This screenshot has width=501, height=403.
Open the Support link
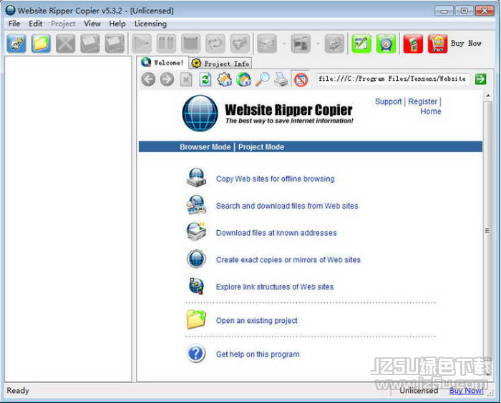[x=388, y=101]
